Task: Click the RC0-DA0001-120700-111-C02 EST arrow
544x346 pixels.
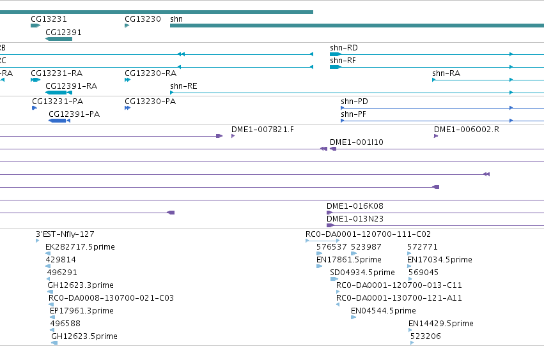Action: [323, 241]
